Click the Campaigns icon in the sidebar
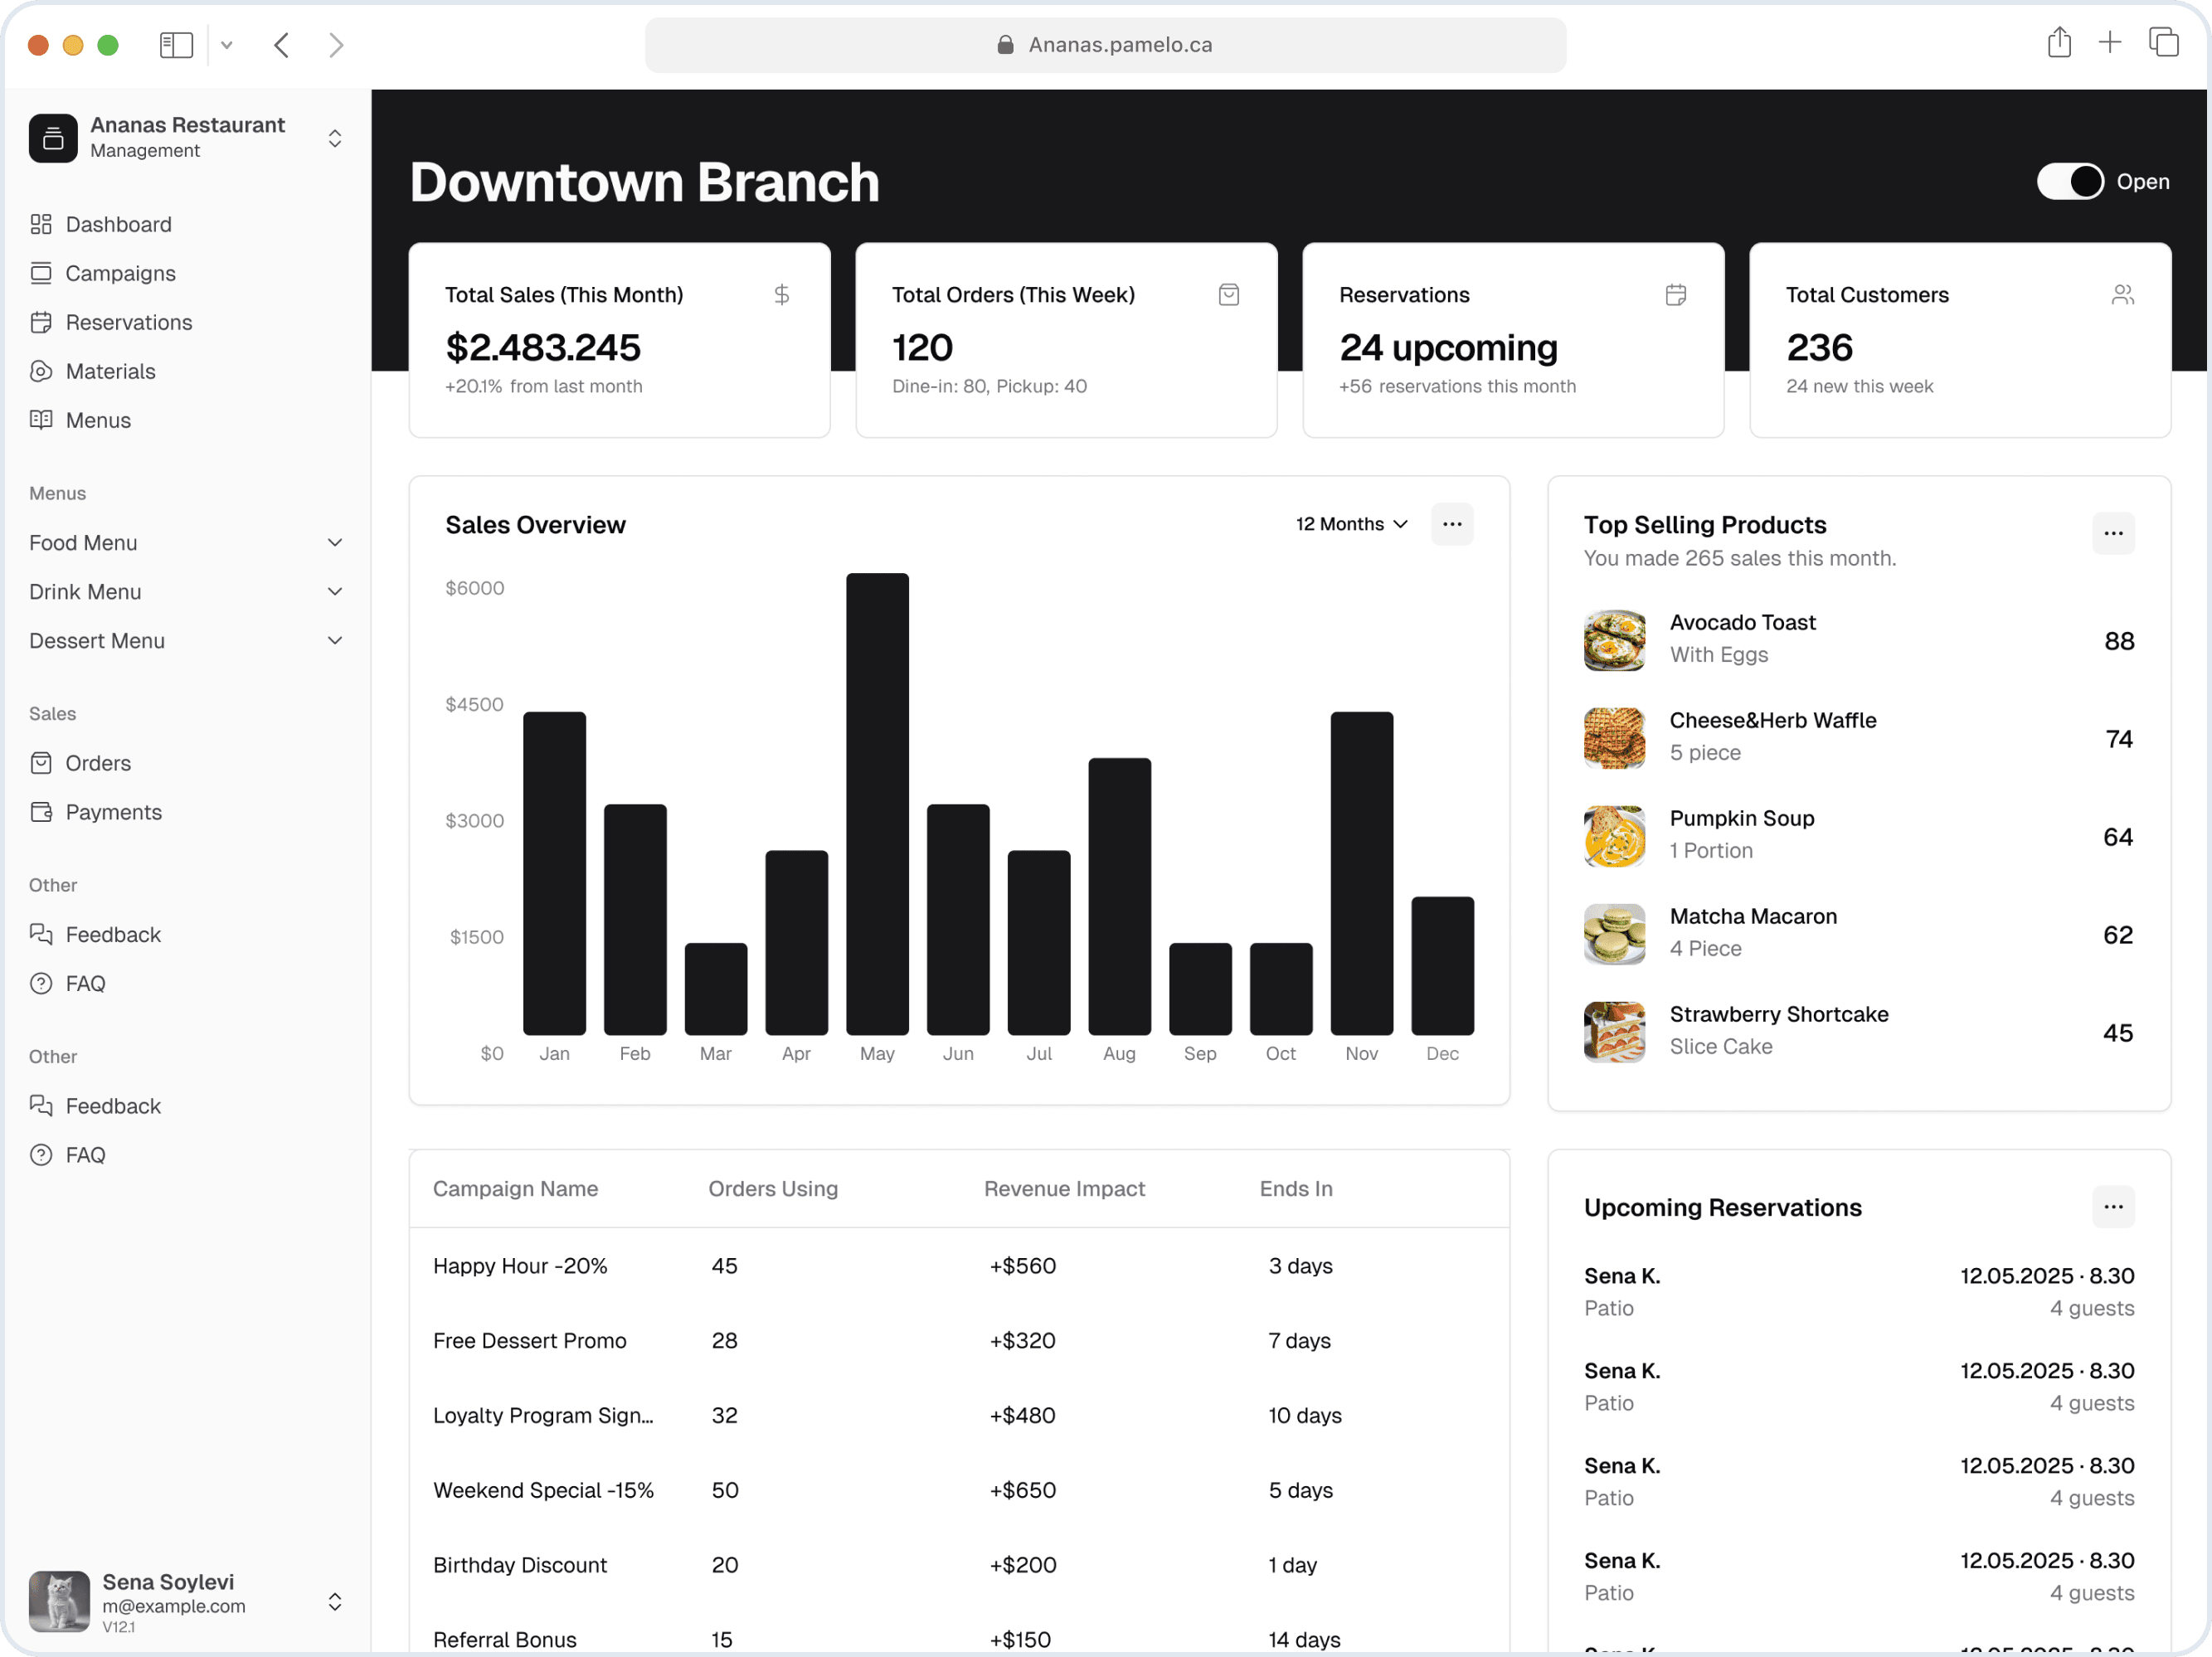This screenshot has height=1657, width=2212. (x=41, y=273)
